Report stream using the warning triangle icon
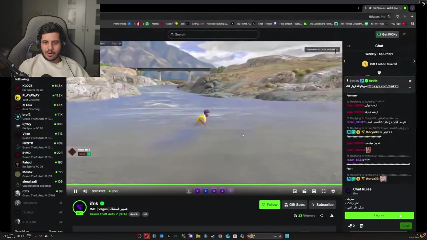427x240 pixels. [x=332, y=216]
